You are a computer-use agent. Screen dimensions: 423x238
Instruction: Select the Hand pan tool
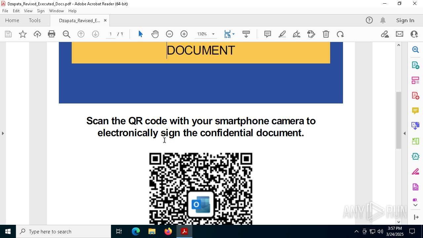[x=155, y=34]
